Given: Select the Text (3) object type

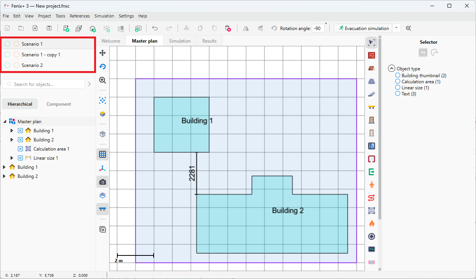Looking at the screenshot, I should coord(398,94).
